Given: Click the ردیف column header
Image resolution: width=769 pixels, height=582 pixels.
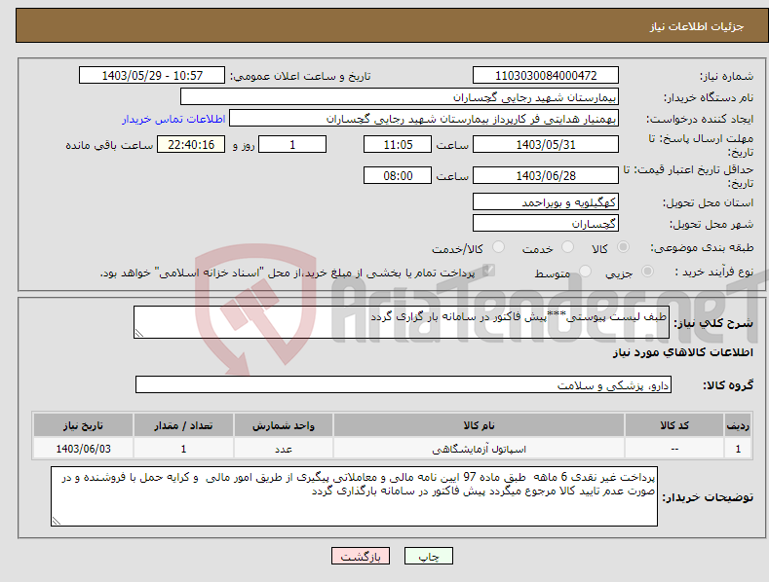Looking at the screenshot, I should [x=738, y=425].
